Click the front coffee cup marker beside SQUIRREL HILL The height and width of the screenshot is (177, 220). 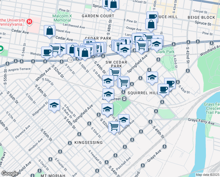[x=163, y=90]
